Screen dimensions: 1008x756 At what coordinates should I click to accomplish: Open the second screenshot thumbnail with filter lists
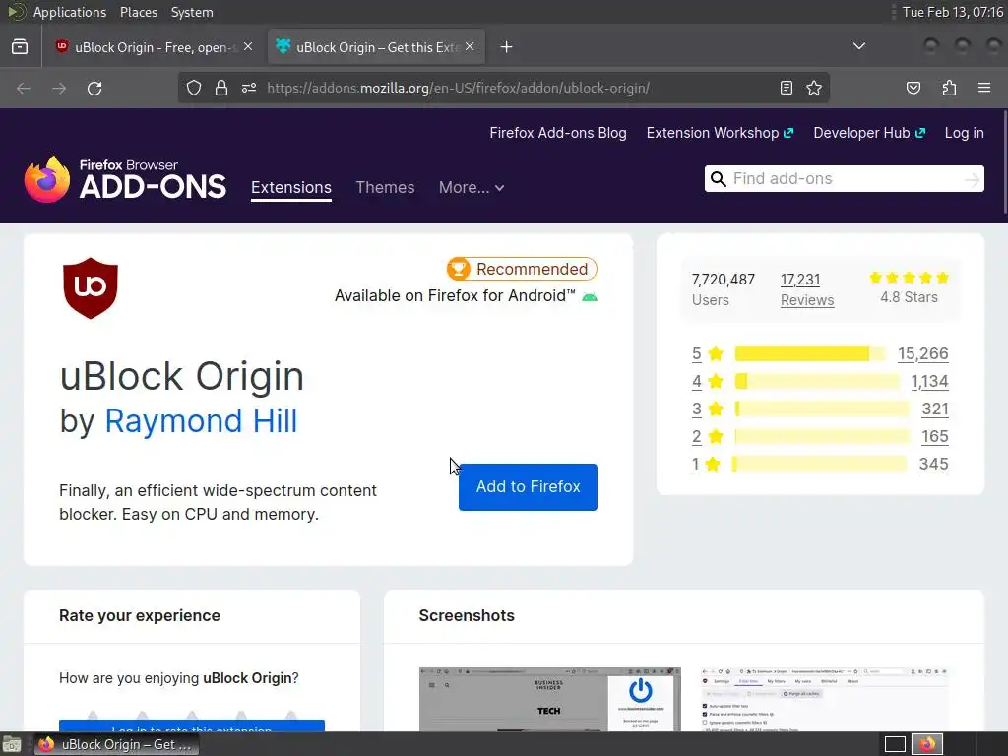coord(825,700)
